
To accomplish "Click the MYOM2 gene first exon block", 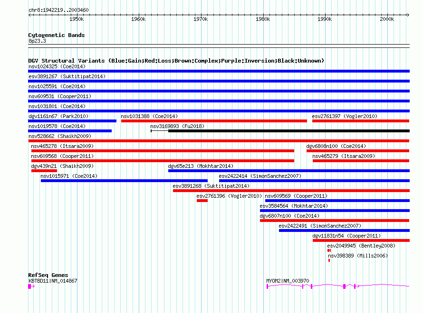I will [x=267, y=286].
